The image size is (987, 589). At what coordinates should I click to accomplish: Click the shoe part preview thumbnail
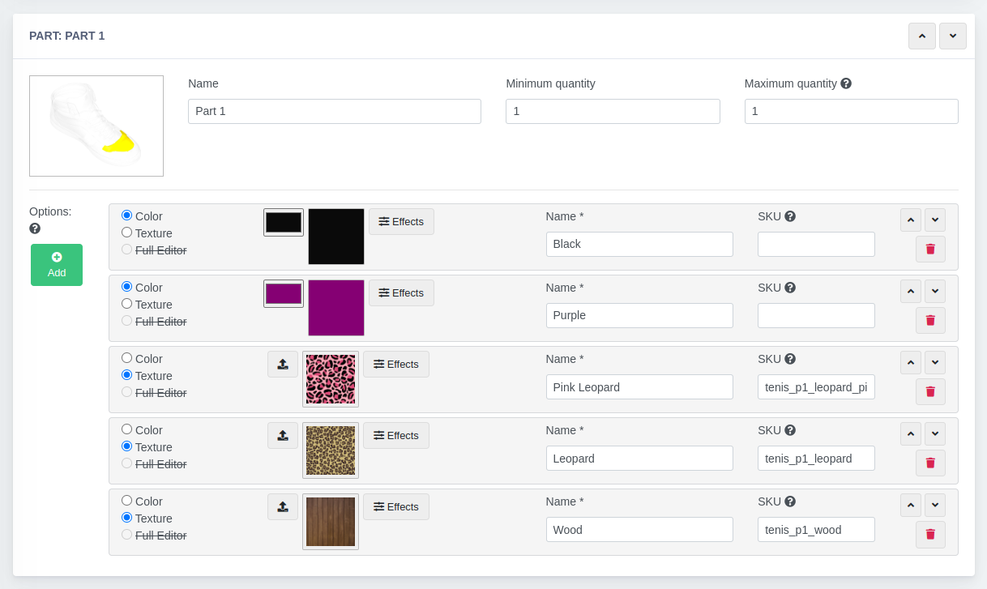tap(96, 126)
